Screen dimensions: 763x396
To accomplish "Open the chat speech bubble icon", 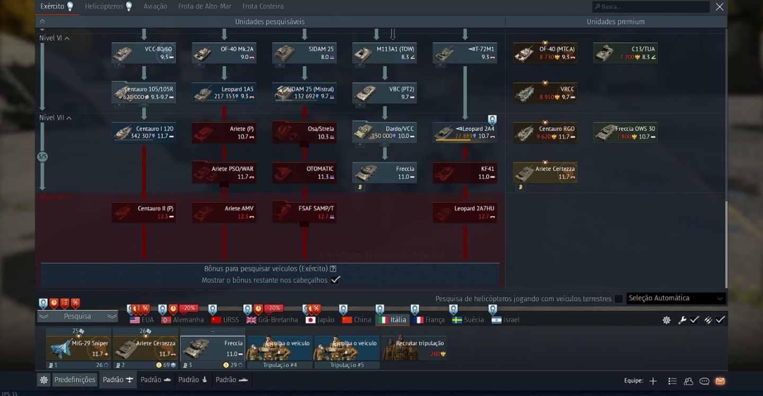I will coord(704,381).
